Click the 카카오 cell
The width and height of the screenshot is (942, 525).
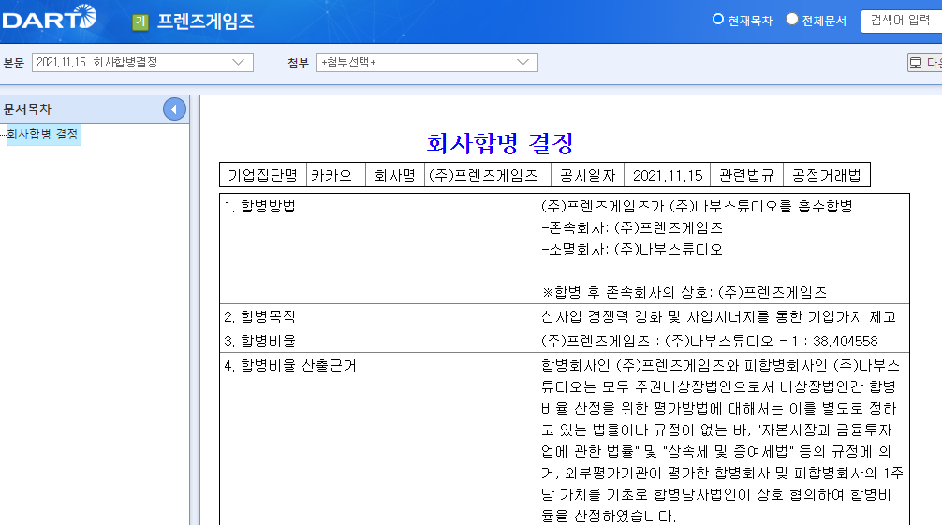[336, 175]
